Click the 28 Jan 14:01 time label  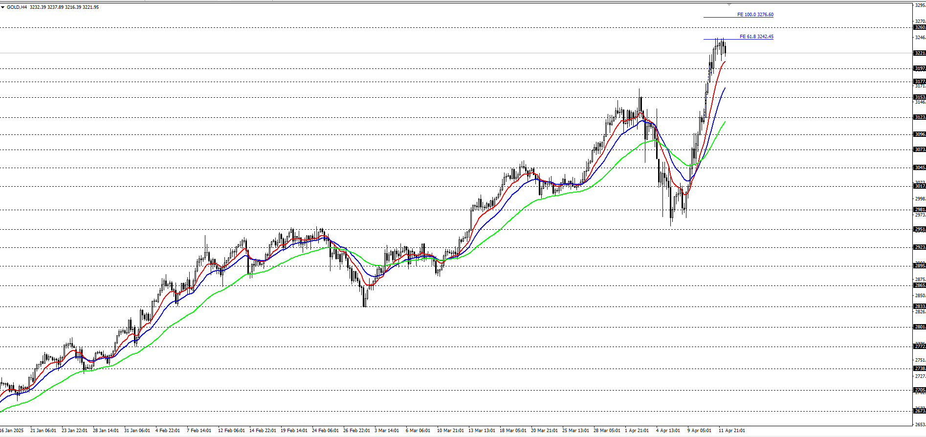click(106, 431)
